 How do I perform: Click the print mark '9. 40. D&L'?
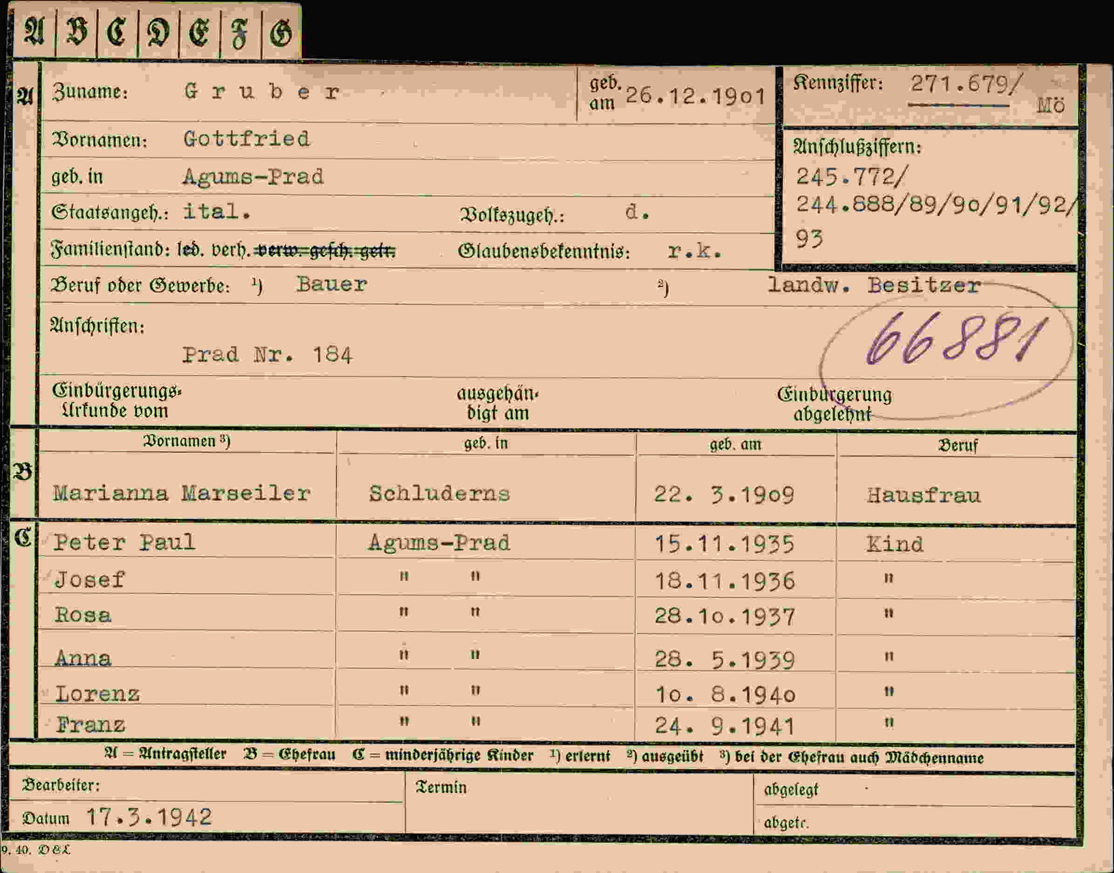(35, 850)
